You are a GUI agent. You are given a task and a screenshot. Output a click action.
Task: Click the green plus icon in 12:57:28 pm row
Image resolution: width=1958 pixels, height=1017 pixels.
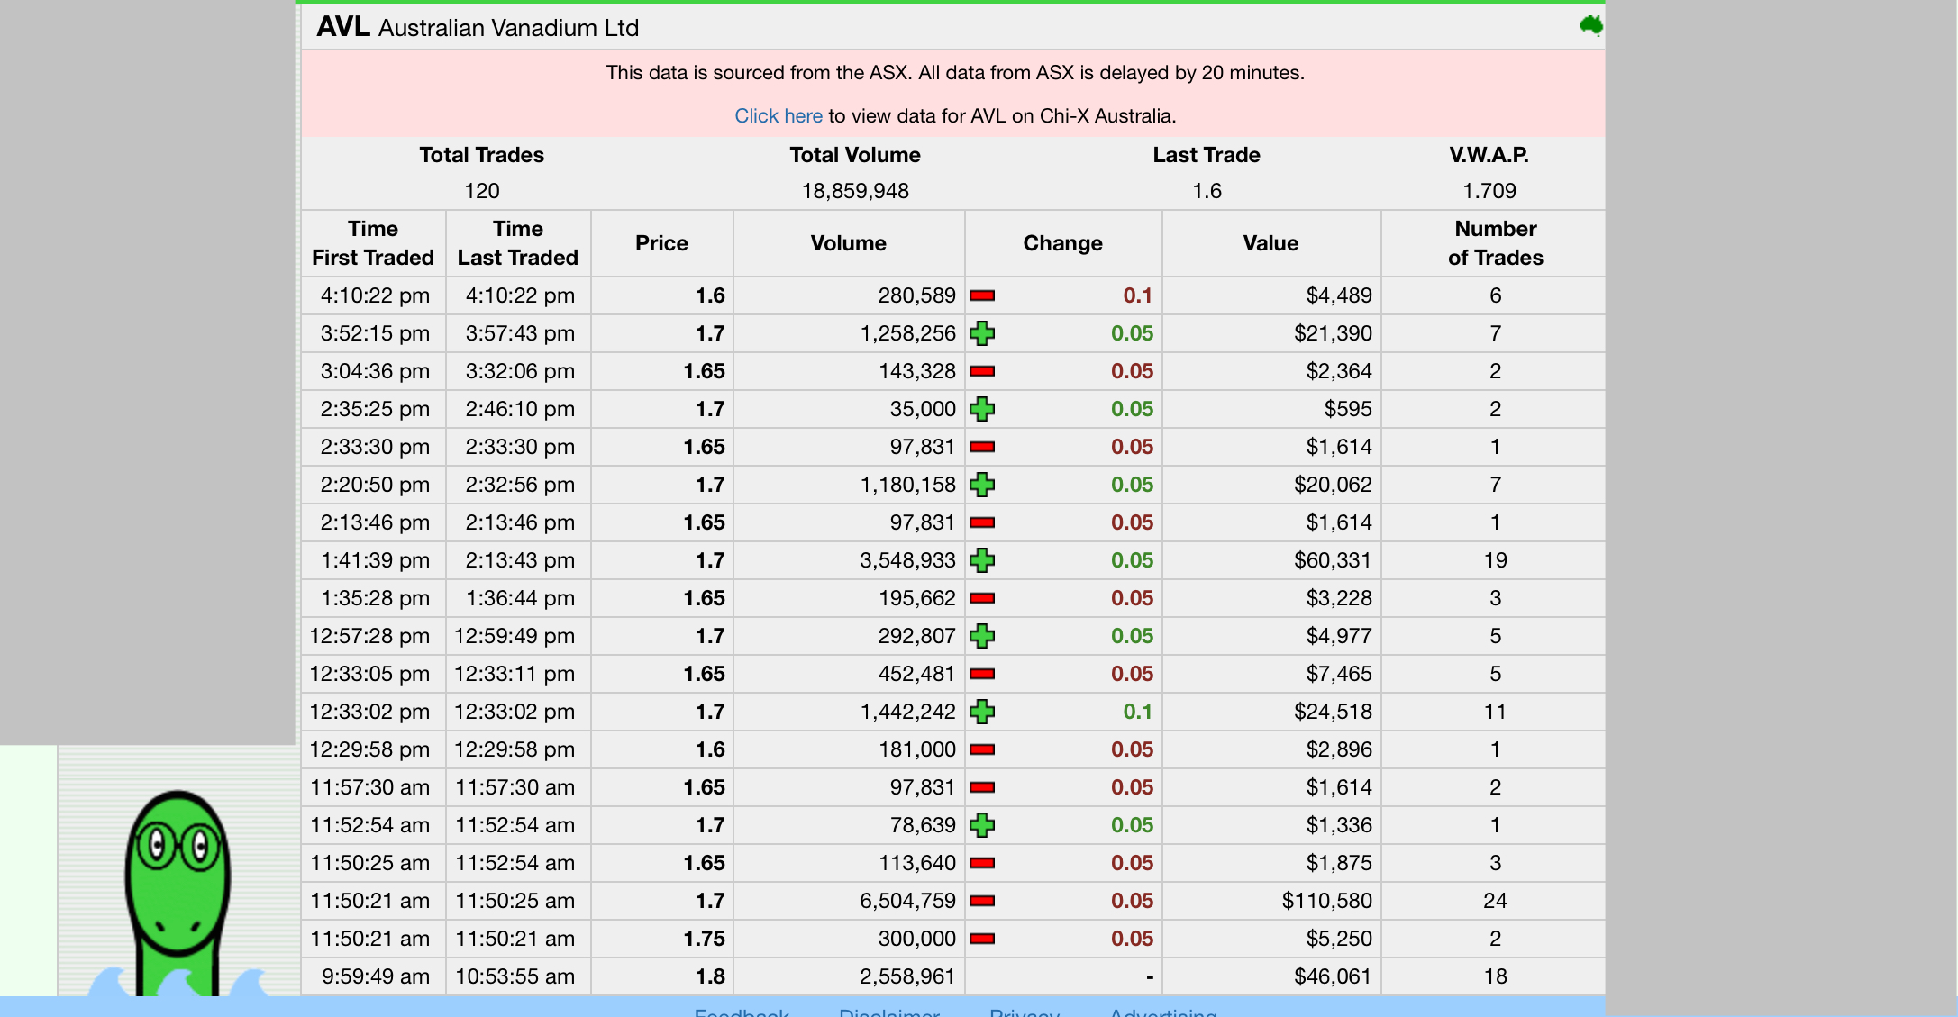982,636
